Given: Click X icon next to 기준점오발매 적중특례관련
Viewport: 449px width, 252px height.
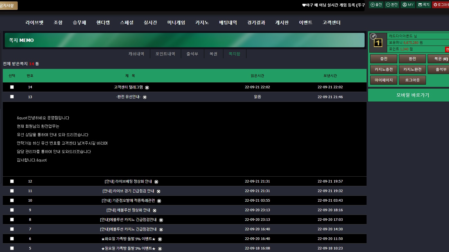Looking at the screenshot, I should point(159,201).
